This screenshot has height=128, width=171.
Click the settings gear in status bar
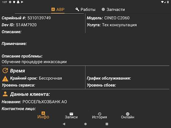(10, 2)
